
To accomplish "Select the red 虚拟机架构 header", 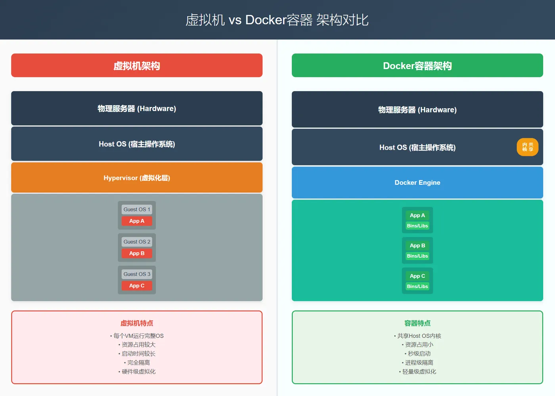I will point(137,65).
